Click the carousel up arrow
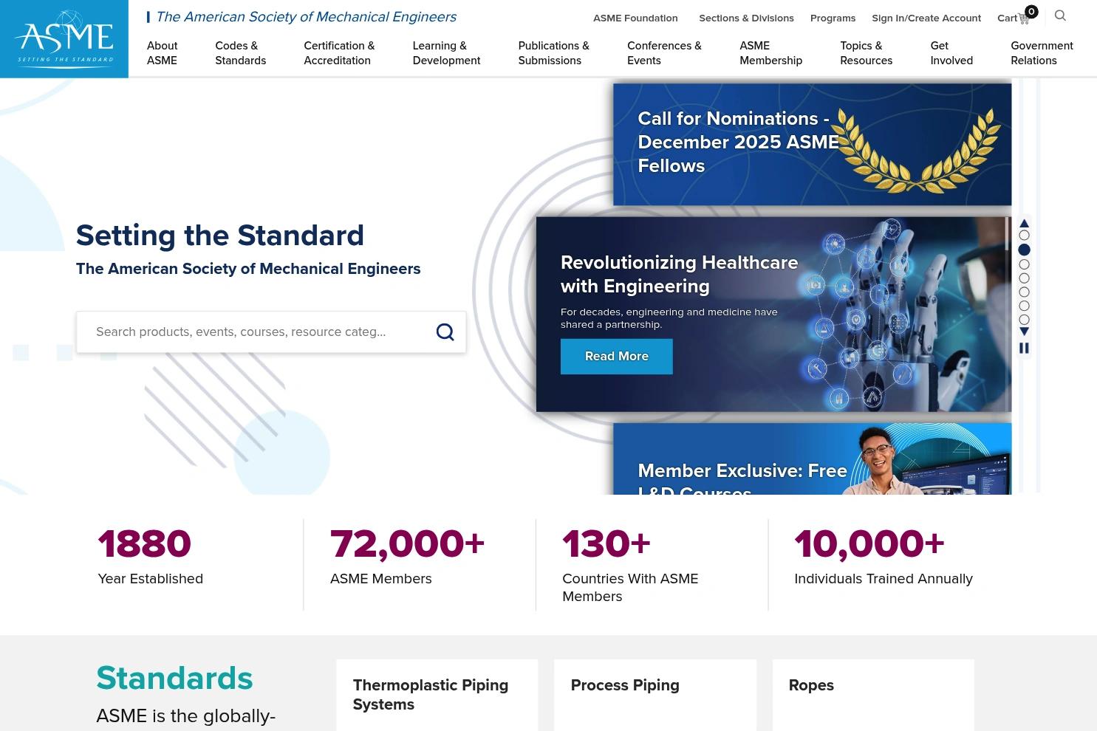 (x=1024, y=222)
